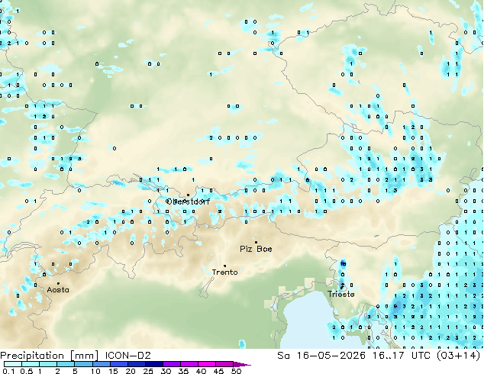Select the lightest 0.1–0.5 mm legend swatch
This screenshot has width=484, height=374.
point(13,364)
